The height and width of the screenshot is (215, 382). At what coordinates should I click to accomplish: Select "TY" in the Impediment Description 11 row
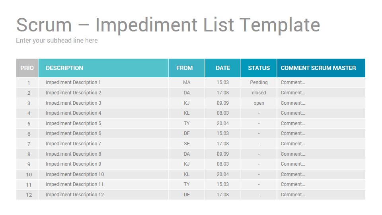pos(187,184)
